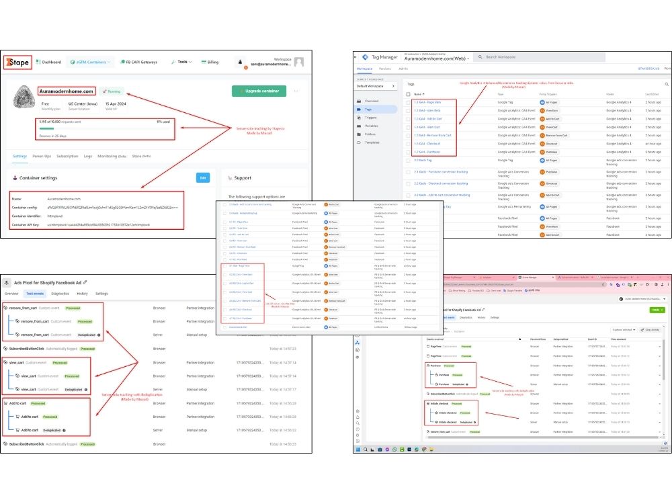The width and height of the screenshot is (672, 504).
Task: Expand the parent Initiate checkout row chevron
Action: [660, 404]
